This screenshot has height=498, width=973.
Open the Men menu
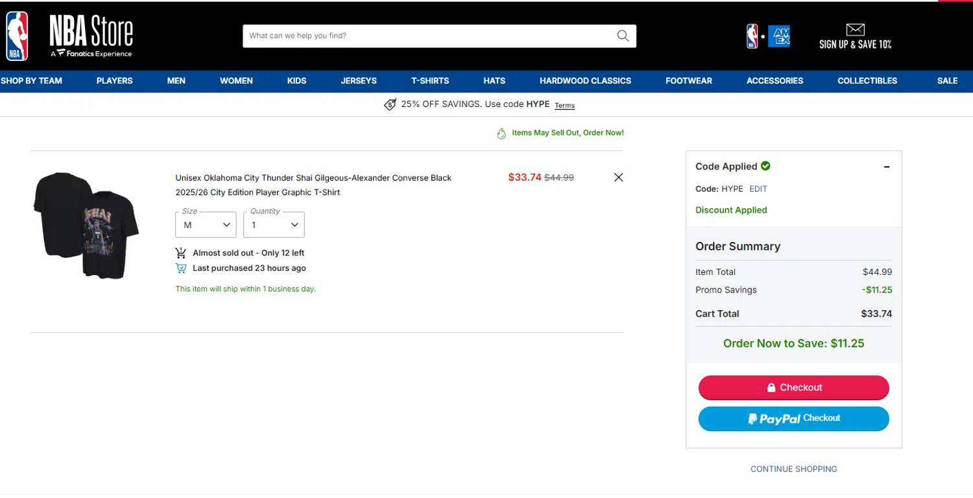coord(176,81)
